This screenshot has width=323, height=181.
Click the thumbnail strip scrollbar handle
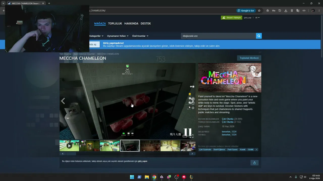coord(71,154)
